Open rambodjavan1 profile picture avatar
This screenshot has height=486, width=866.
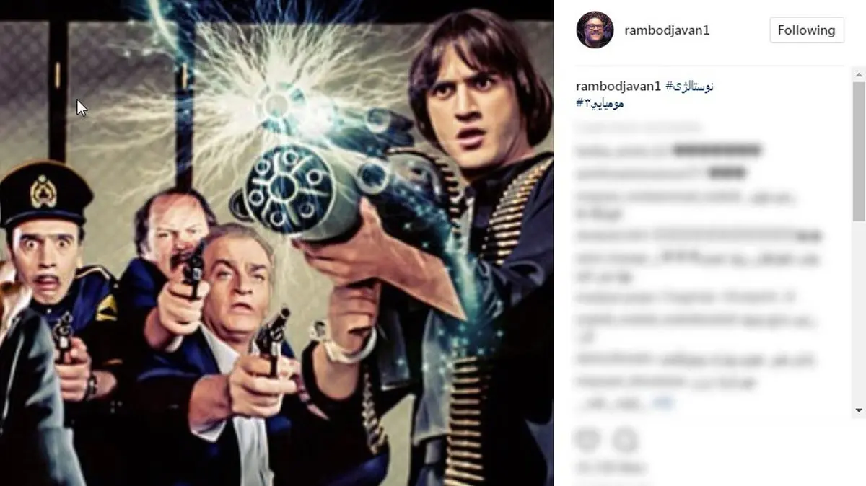click(x=595, y=30)
